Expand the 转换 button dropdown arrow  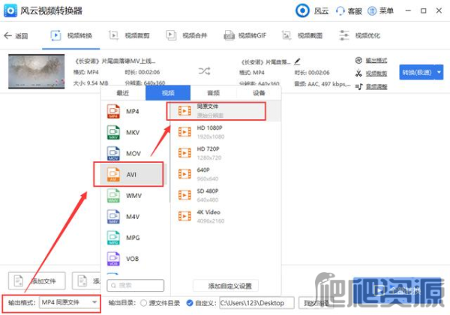(x=439, y=72)
